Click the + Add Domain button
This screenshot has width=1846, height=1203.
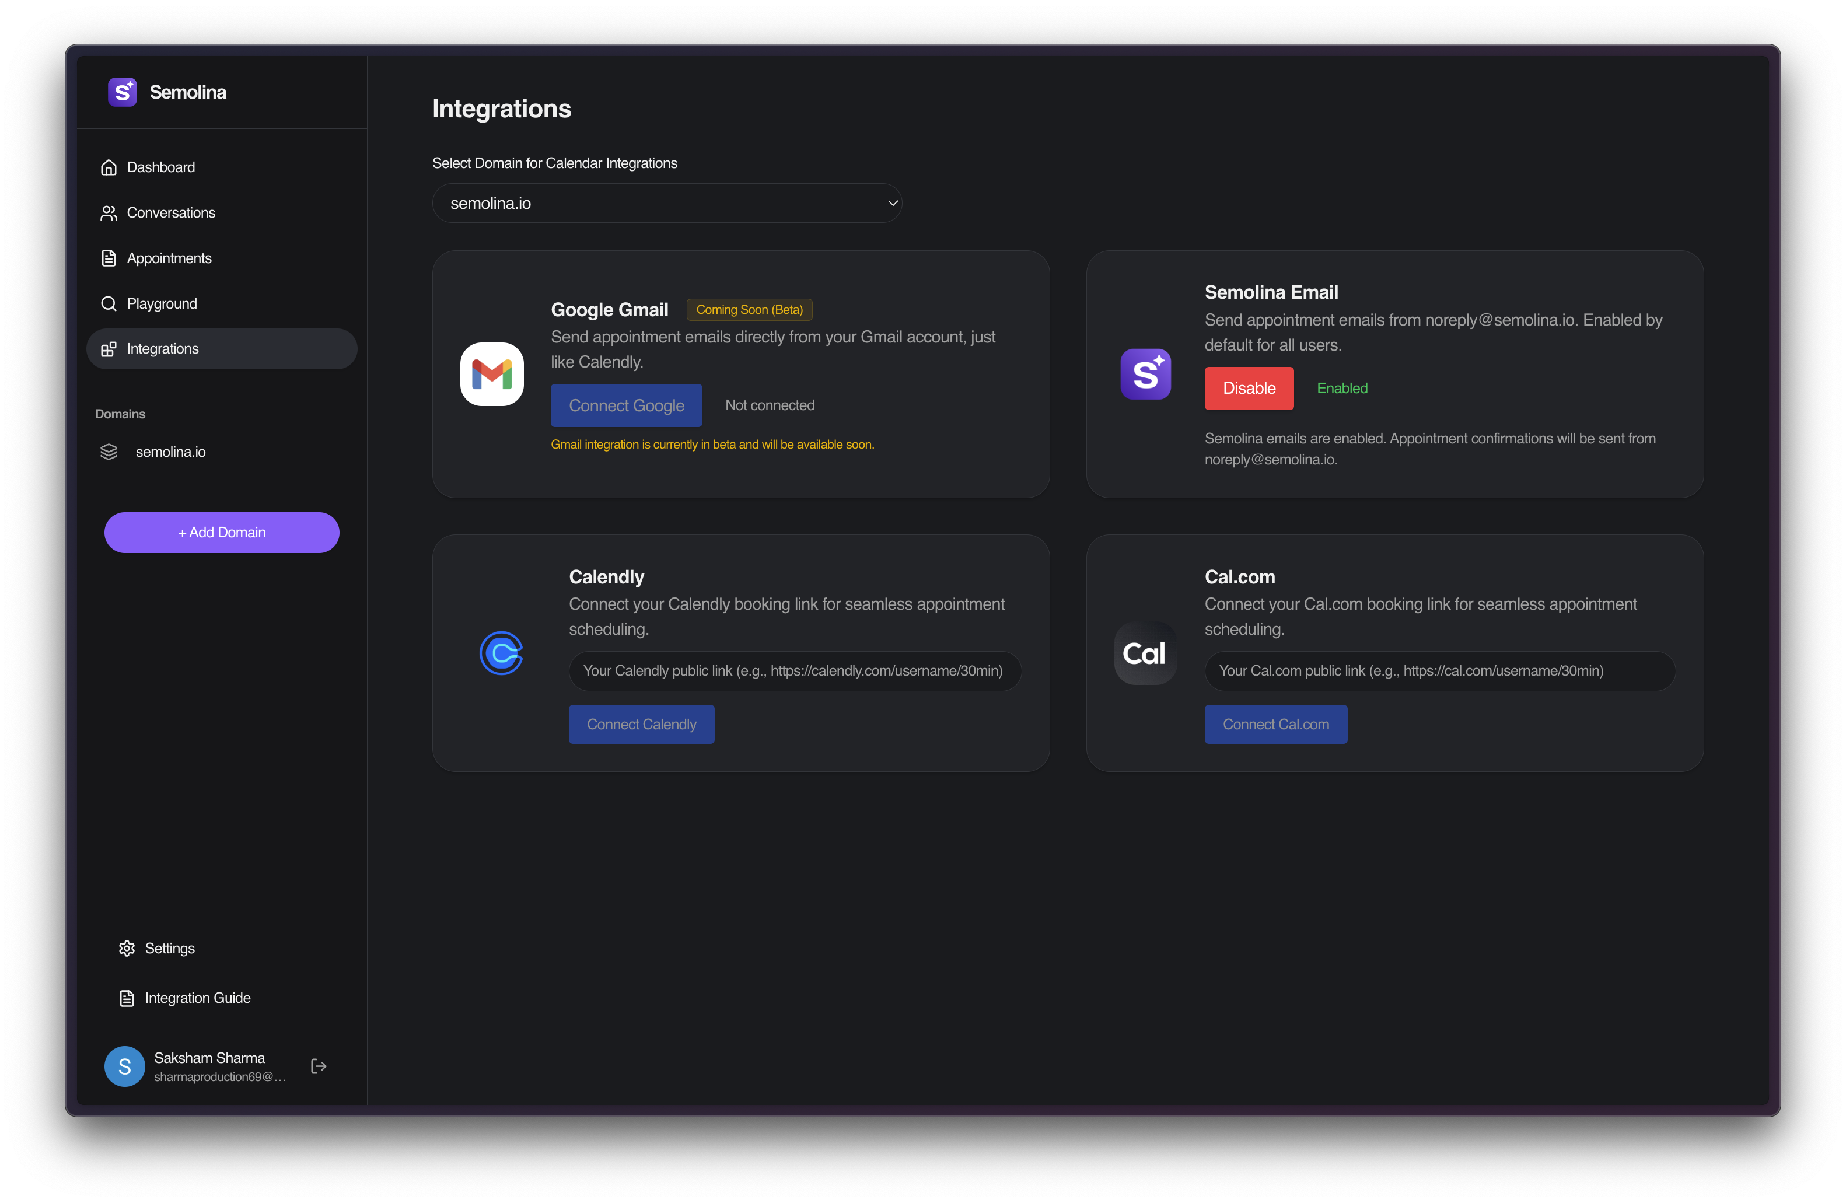click(222, 533)
